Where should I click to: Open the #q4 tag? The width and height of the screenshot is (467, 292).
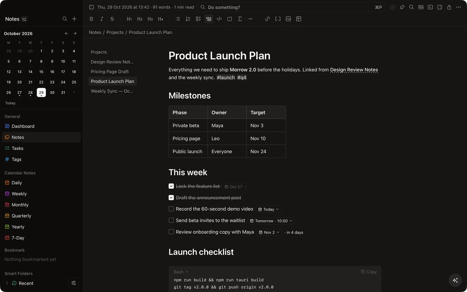click(242, 77)
